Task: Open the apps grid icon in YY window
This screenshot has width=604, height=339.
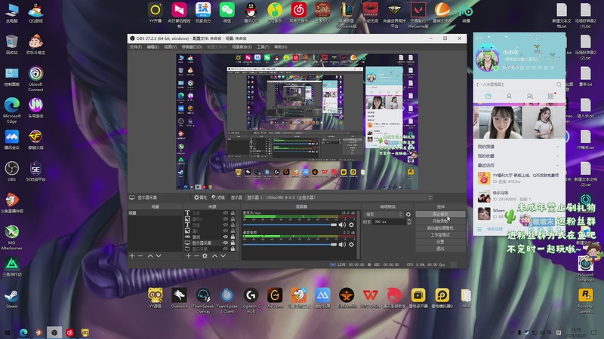Action: tap(551, 96)
